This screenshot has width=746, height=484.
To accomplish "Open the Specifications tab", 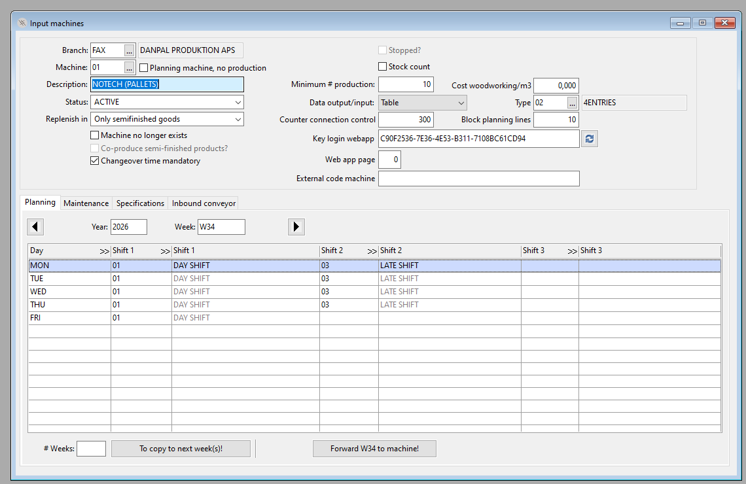I will click(140, 203).
